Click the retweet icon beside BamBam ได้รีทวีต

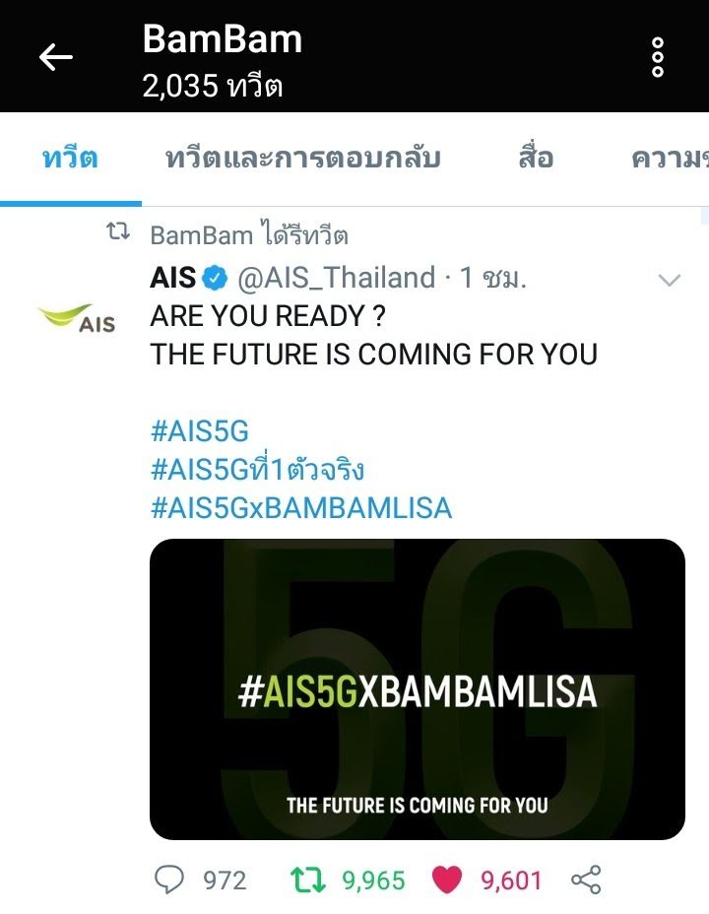point(118,232)
